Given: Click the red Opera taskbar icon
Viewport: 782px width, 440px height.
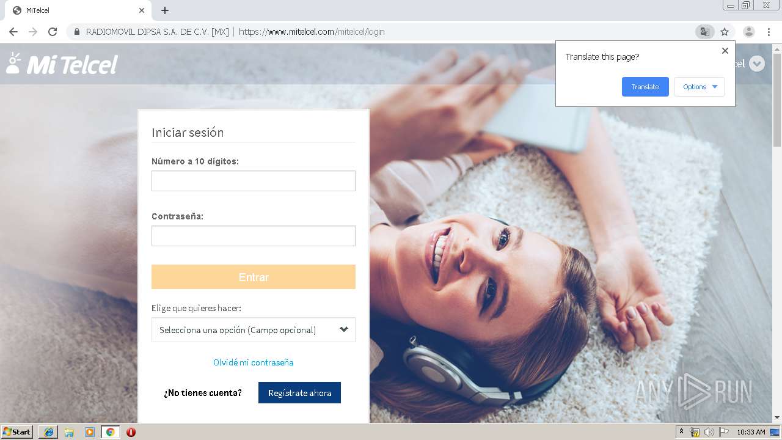Looking at the screenshot, I should click(131, 432).
